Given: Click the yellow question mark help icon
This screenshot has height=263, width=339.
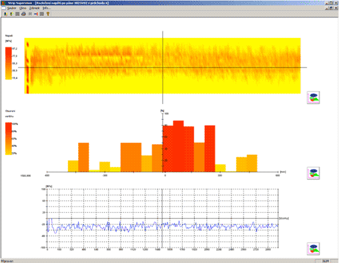Looking at the screenshot, I should click(48, 14).
